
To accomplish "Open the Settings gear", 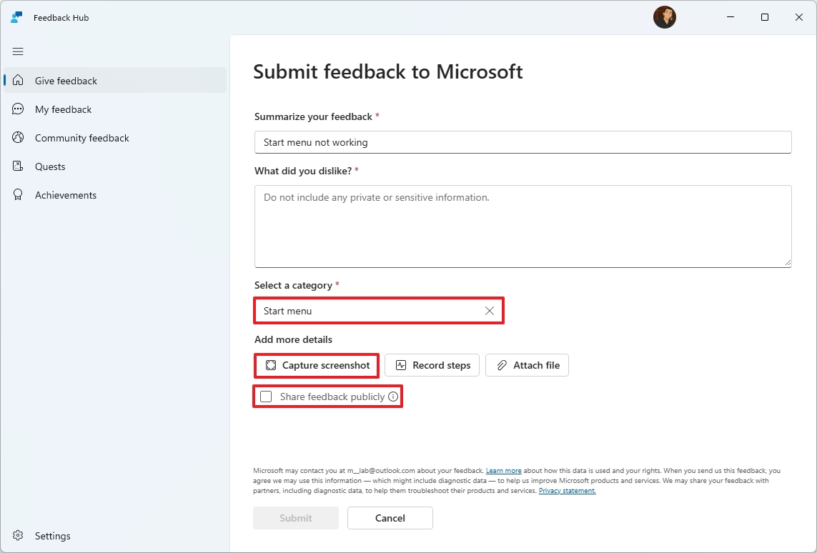I will pos(18,535).
